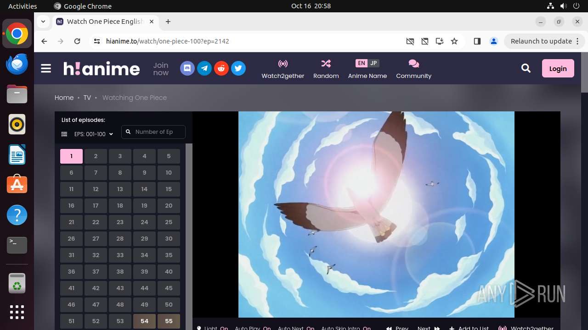Click the third-party cookies blocked icon
The image size is (588, 330).
pos(425,41)
